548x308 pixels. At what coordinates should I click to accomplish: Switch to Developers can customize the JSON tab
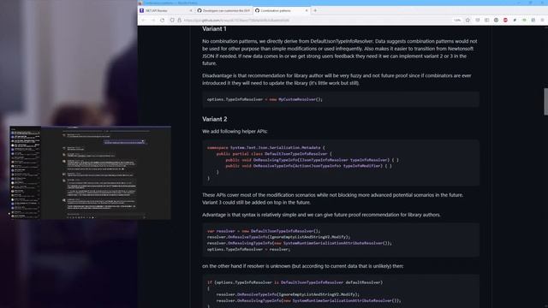click(223, 10)
